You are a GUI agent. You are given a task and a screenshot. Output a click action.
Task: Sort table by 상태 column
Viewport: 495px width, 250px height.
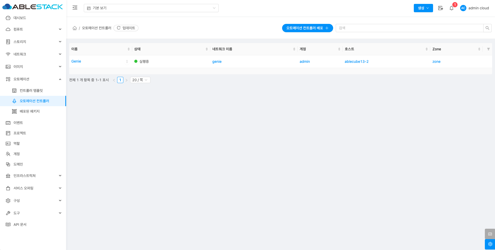(x=207, y=49)
